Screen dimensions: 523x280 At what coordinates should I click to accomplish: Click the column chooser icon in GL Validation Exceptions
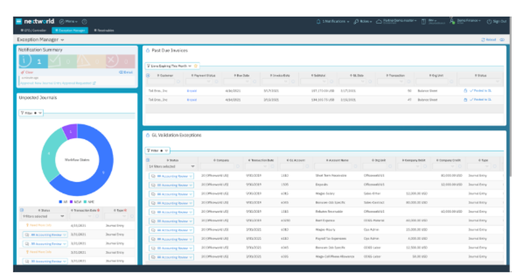pos(148,160)
